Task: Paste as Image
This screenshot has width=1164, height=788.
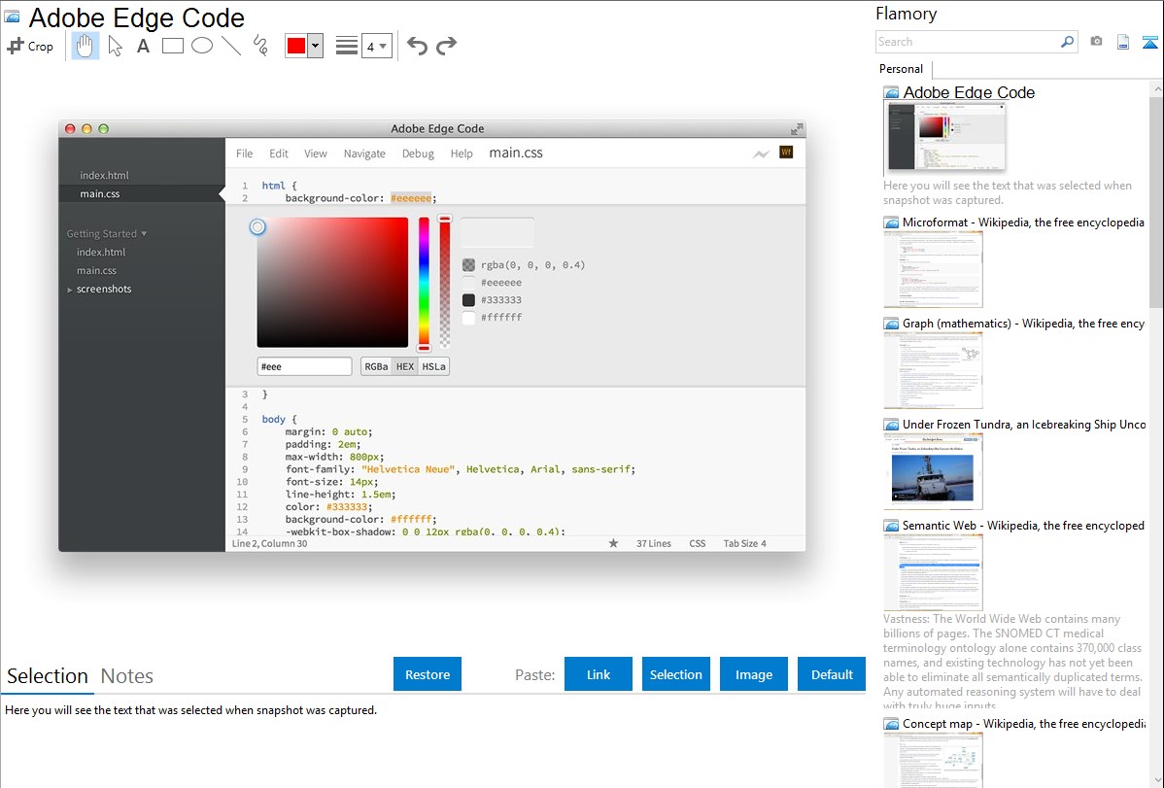Action: click(x=753, y=674)
